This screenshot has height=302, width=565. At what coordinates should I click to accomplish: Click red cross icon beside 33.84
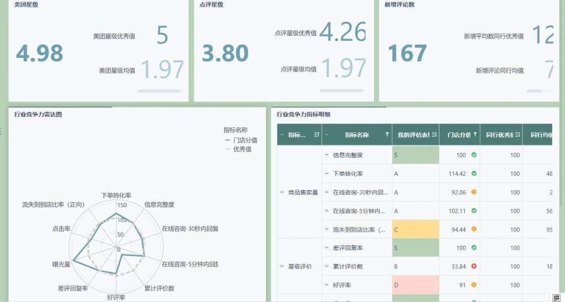[474, 266]
